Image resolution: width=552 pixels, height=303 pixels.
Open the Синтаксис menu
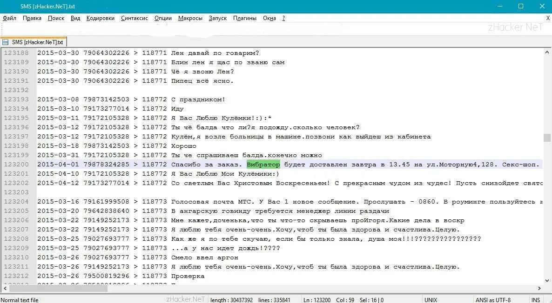pyautogui.click(x=135, y=18)
